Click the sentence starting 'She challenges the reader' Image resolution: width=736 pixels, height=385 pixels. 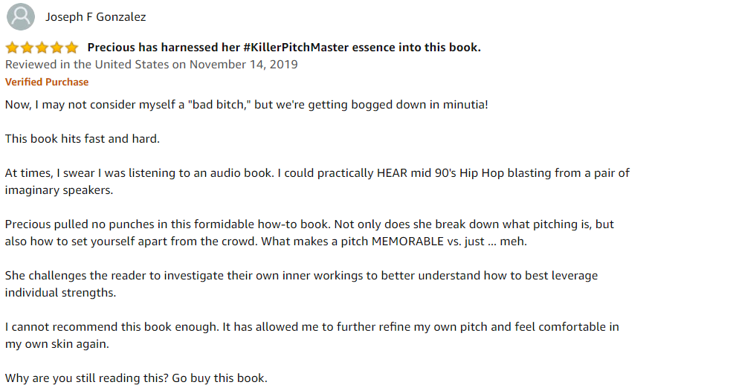coord(301,284)
